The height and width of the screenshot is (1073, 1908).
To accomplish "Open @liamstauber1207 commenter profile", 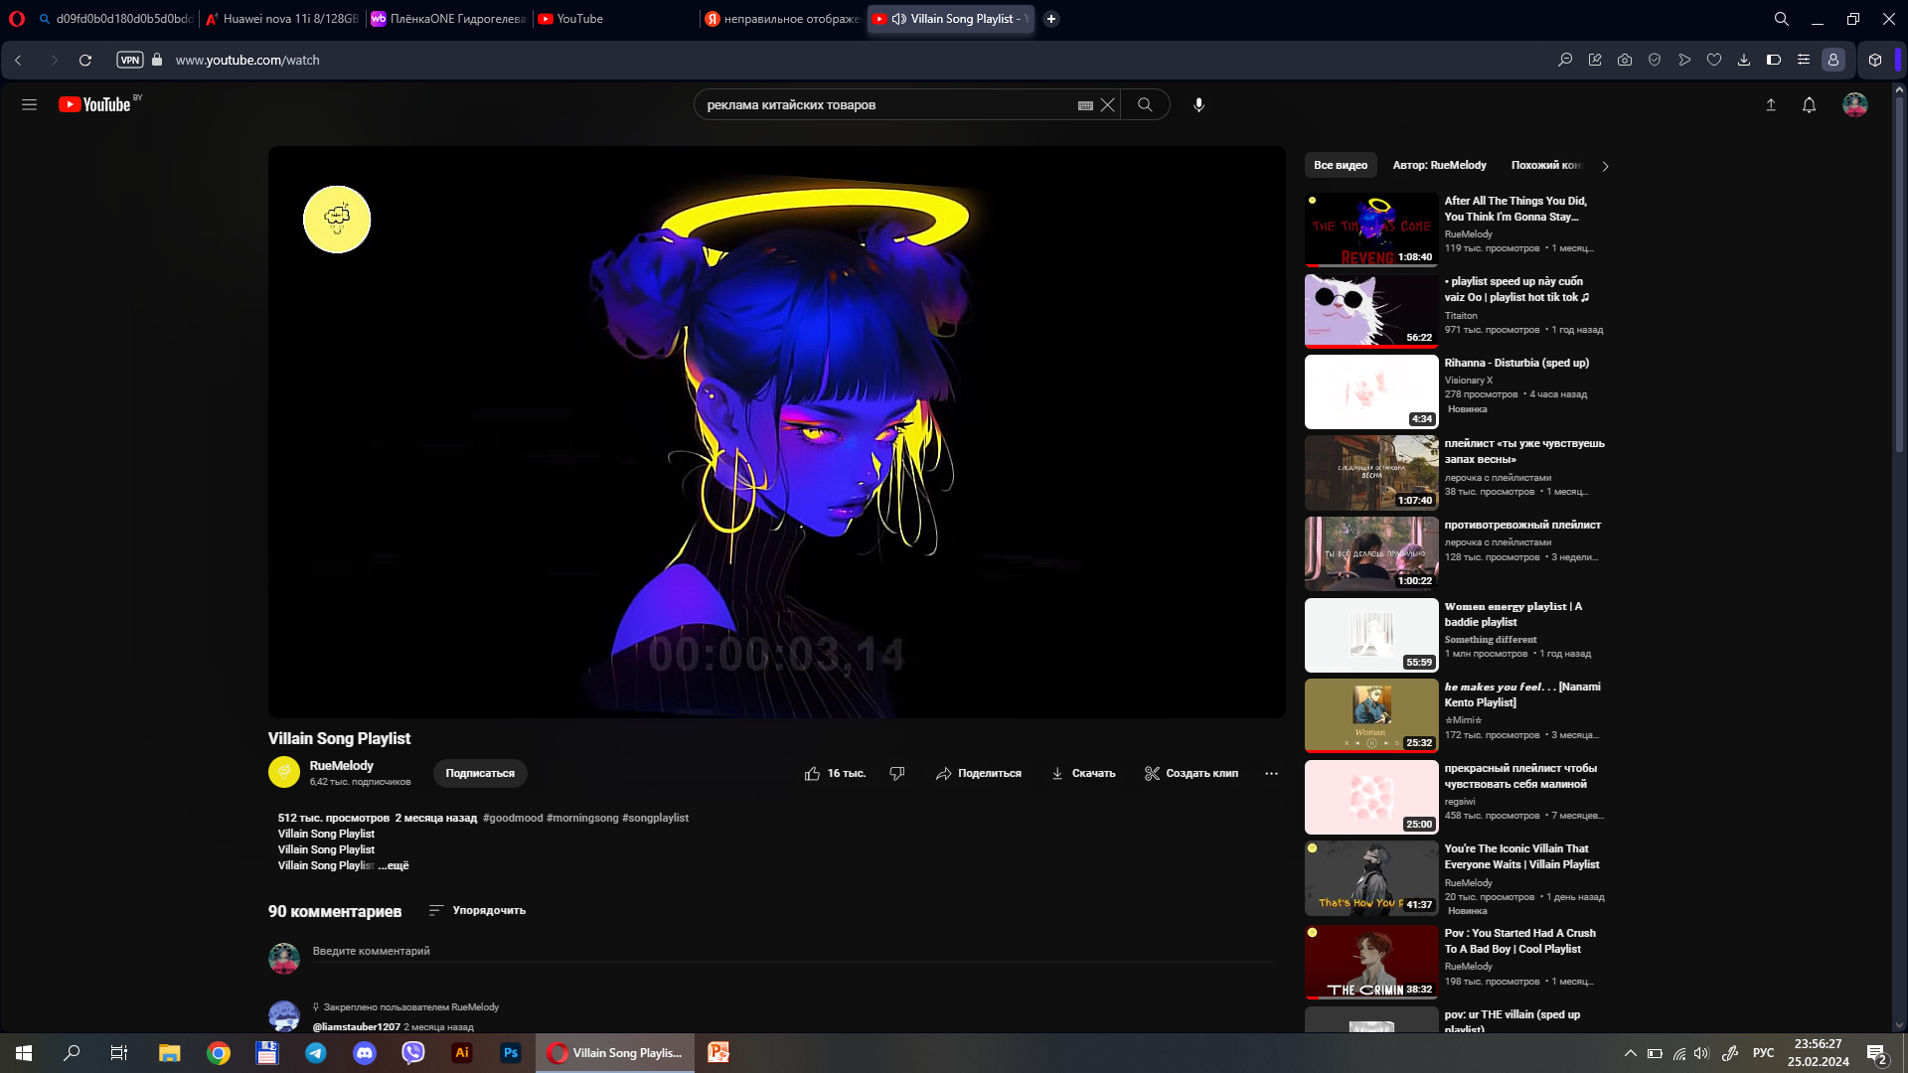I will pyautogui.click(x=356, y=1026).
